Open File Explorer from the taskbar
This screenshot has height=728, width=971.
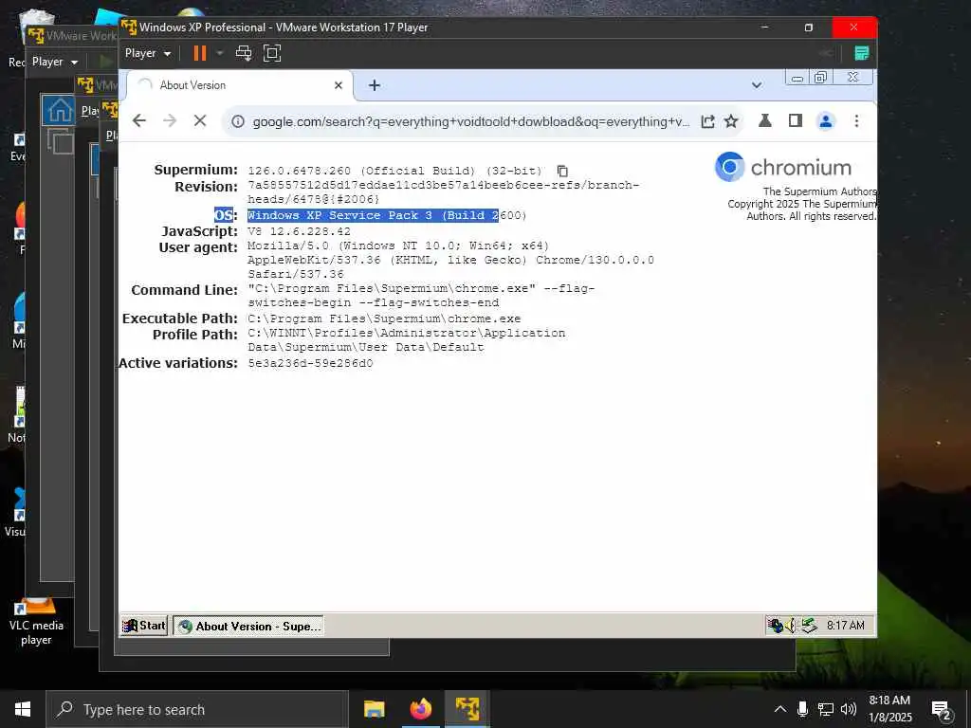tap(374, 709)
